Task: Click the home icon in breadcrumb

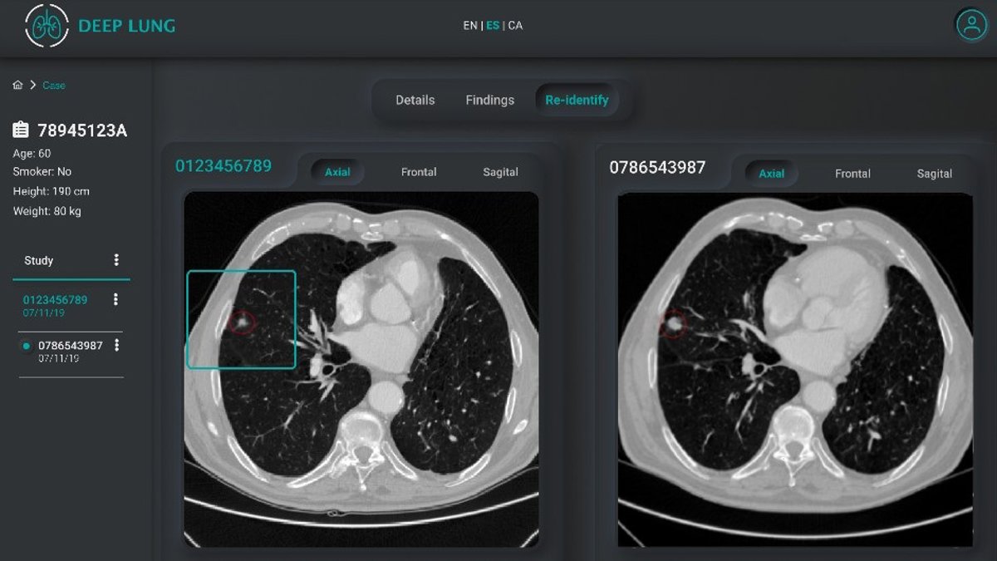Action: 17,85
